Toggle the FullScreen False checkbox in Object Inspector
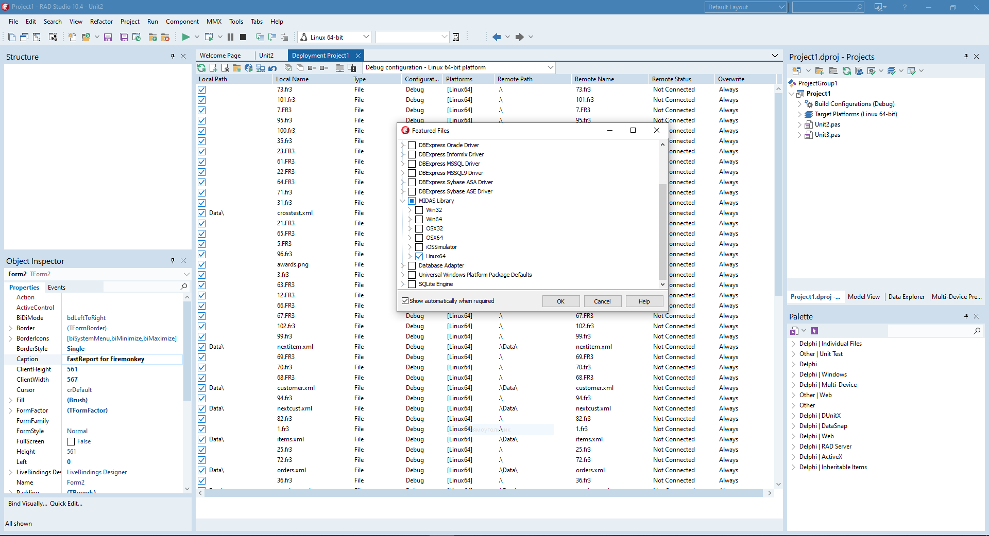This screenshot has height=536, width=989. pos(71,441)
